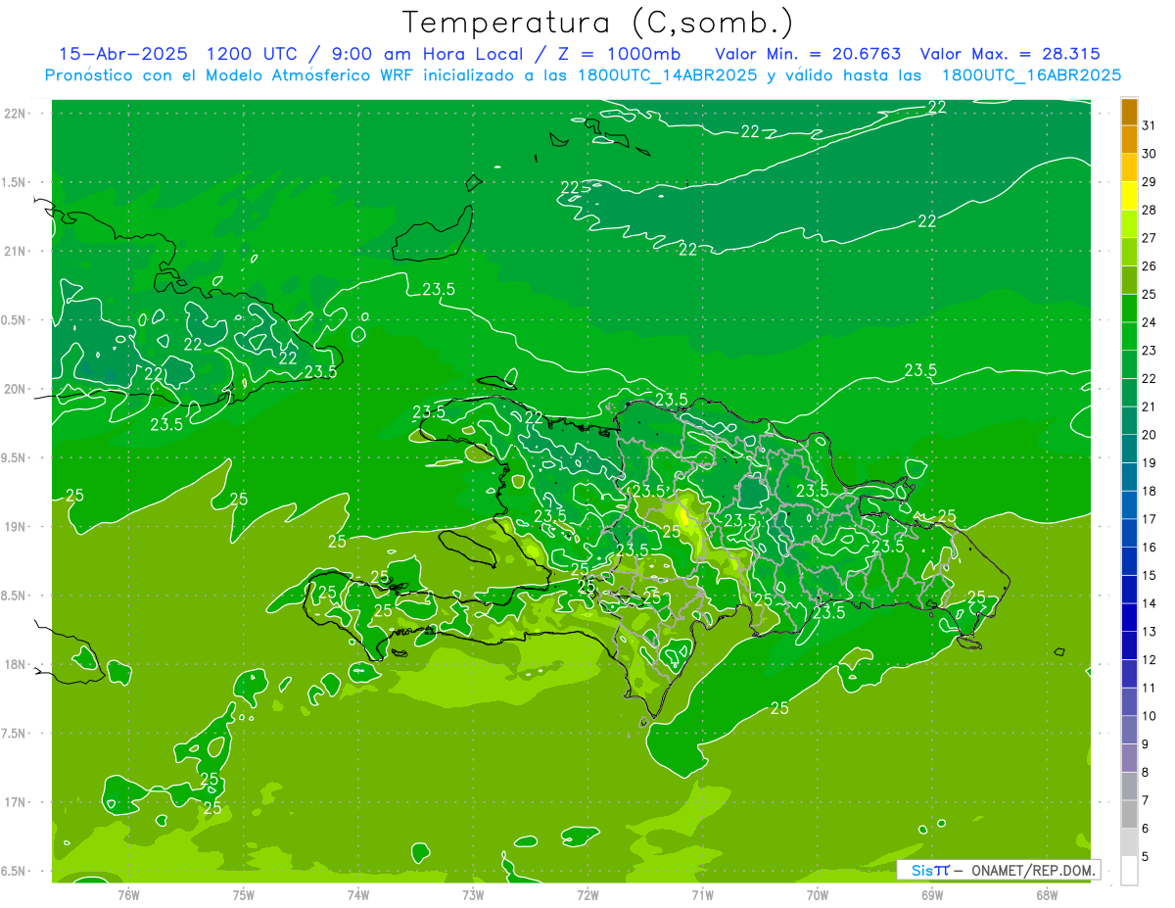Click the "17N" latitude axis label
This screenshot has height=908, width=1175.
click(16, 802)
